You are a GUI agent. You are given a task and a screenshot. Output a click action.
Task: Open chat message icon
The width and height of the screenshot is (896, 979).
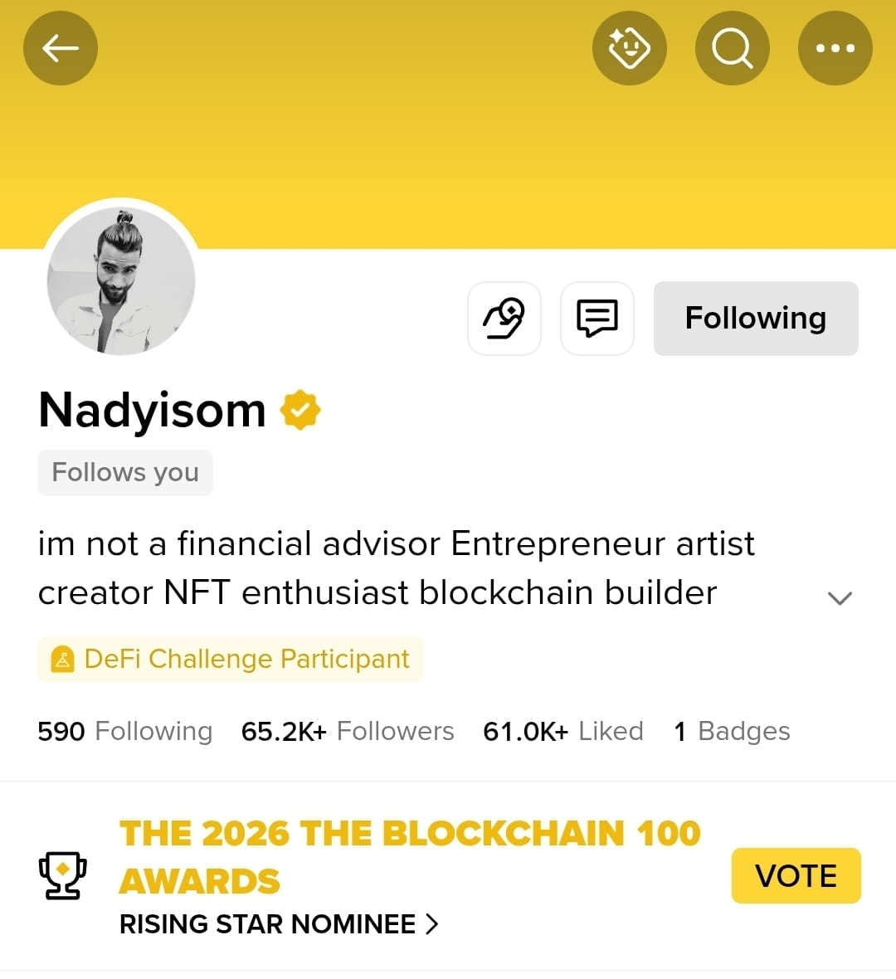click(x=597, y=319)
